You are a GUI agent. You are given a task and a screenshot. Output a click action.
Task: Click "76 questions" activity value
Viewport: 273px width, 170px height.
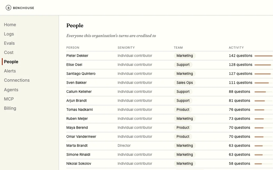[239, 110]
